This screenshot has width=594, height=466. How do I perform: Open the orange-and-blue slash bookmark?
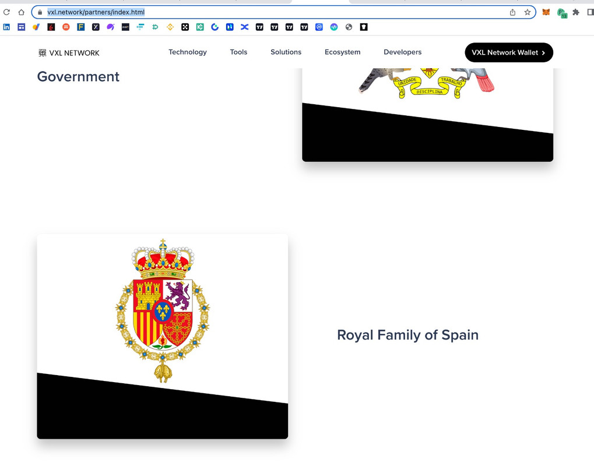(36, 27)
